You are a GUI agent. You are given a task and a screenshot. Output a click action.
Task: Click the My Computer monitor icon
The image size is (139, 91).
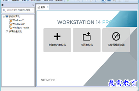[7, 16]
